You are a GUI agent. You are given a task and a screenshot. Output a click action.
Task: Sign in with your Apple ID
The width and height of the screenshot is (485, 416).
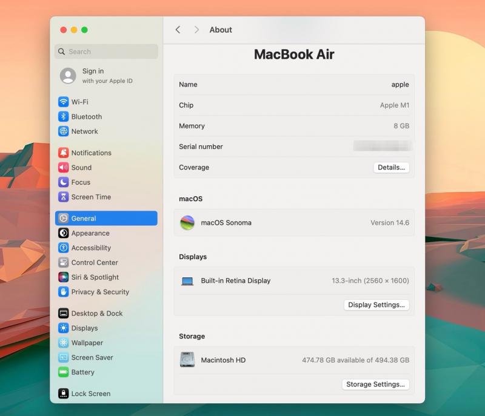(107, 76)
